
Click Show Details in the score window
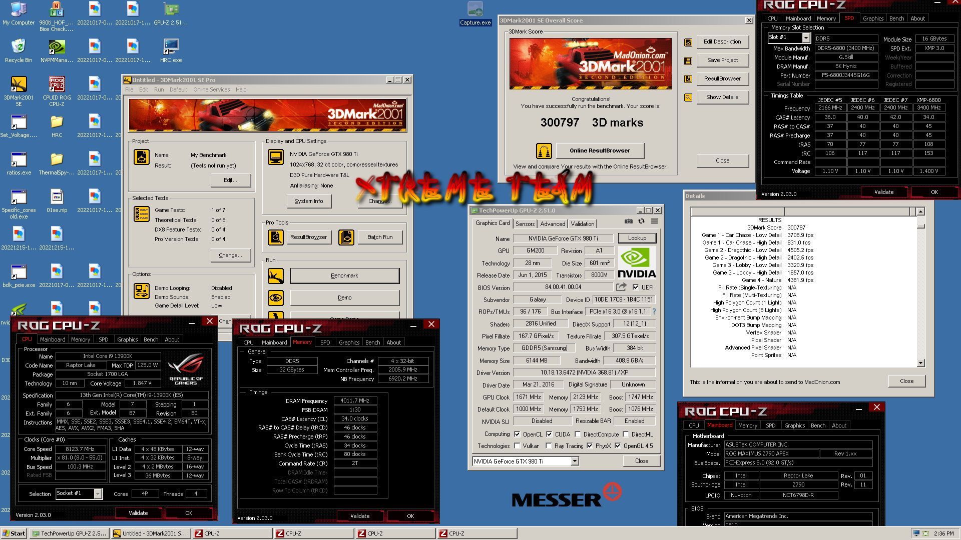pos(722,97)
